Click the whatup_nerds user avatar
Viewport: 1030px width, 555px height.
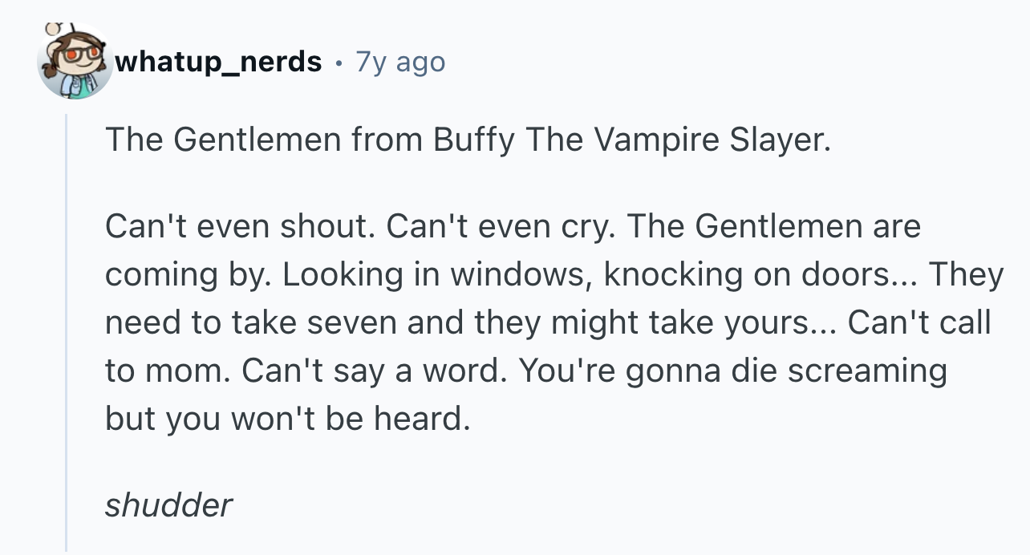(74, 63)
